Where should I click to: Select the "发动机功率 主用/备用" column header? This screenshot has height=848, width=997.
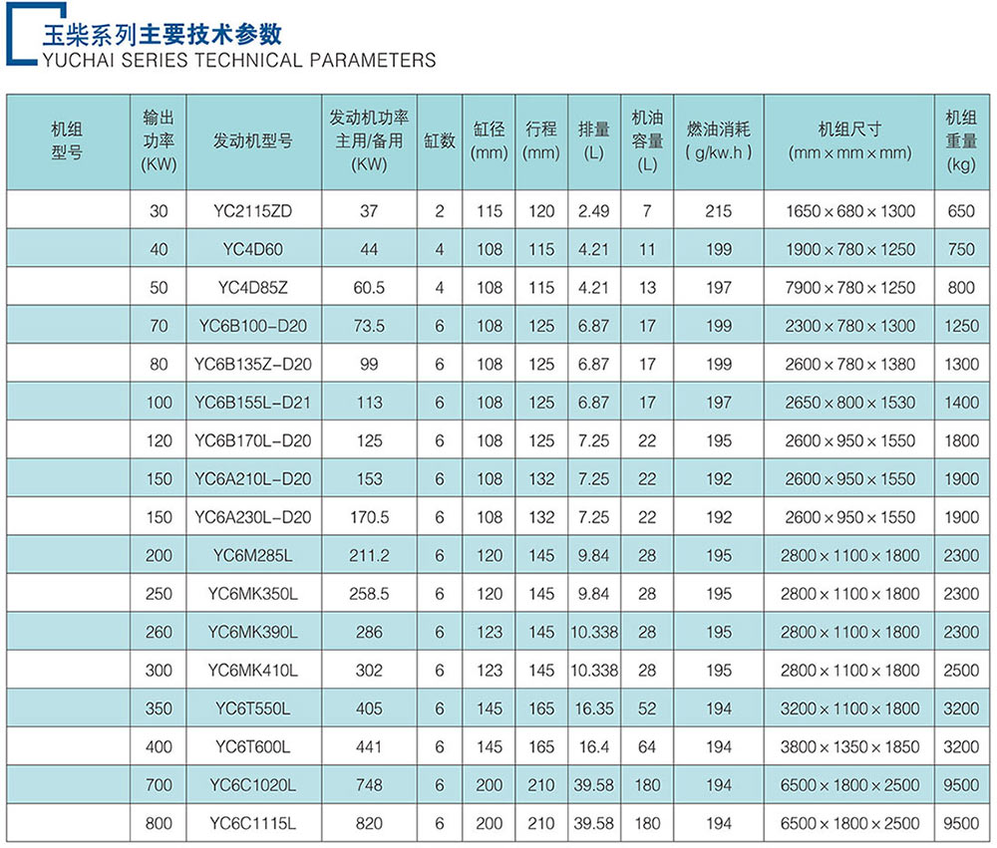369,141
